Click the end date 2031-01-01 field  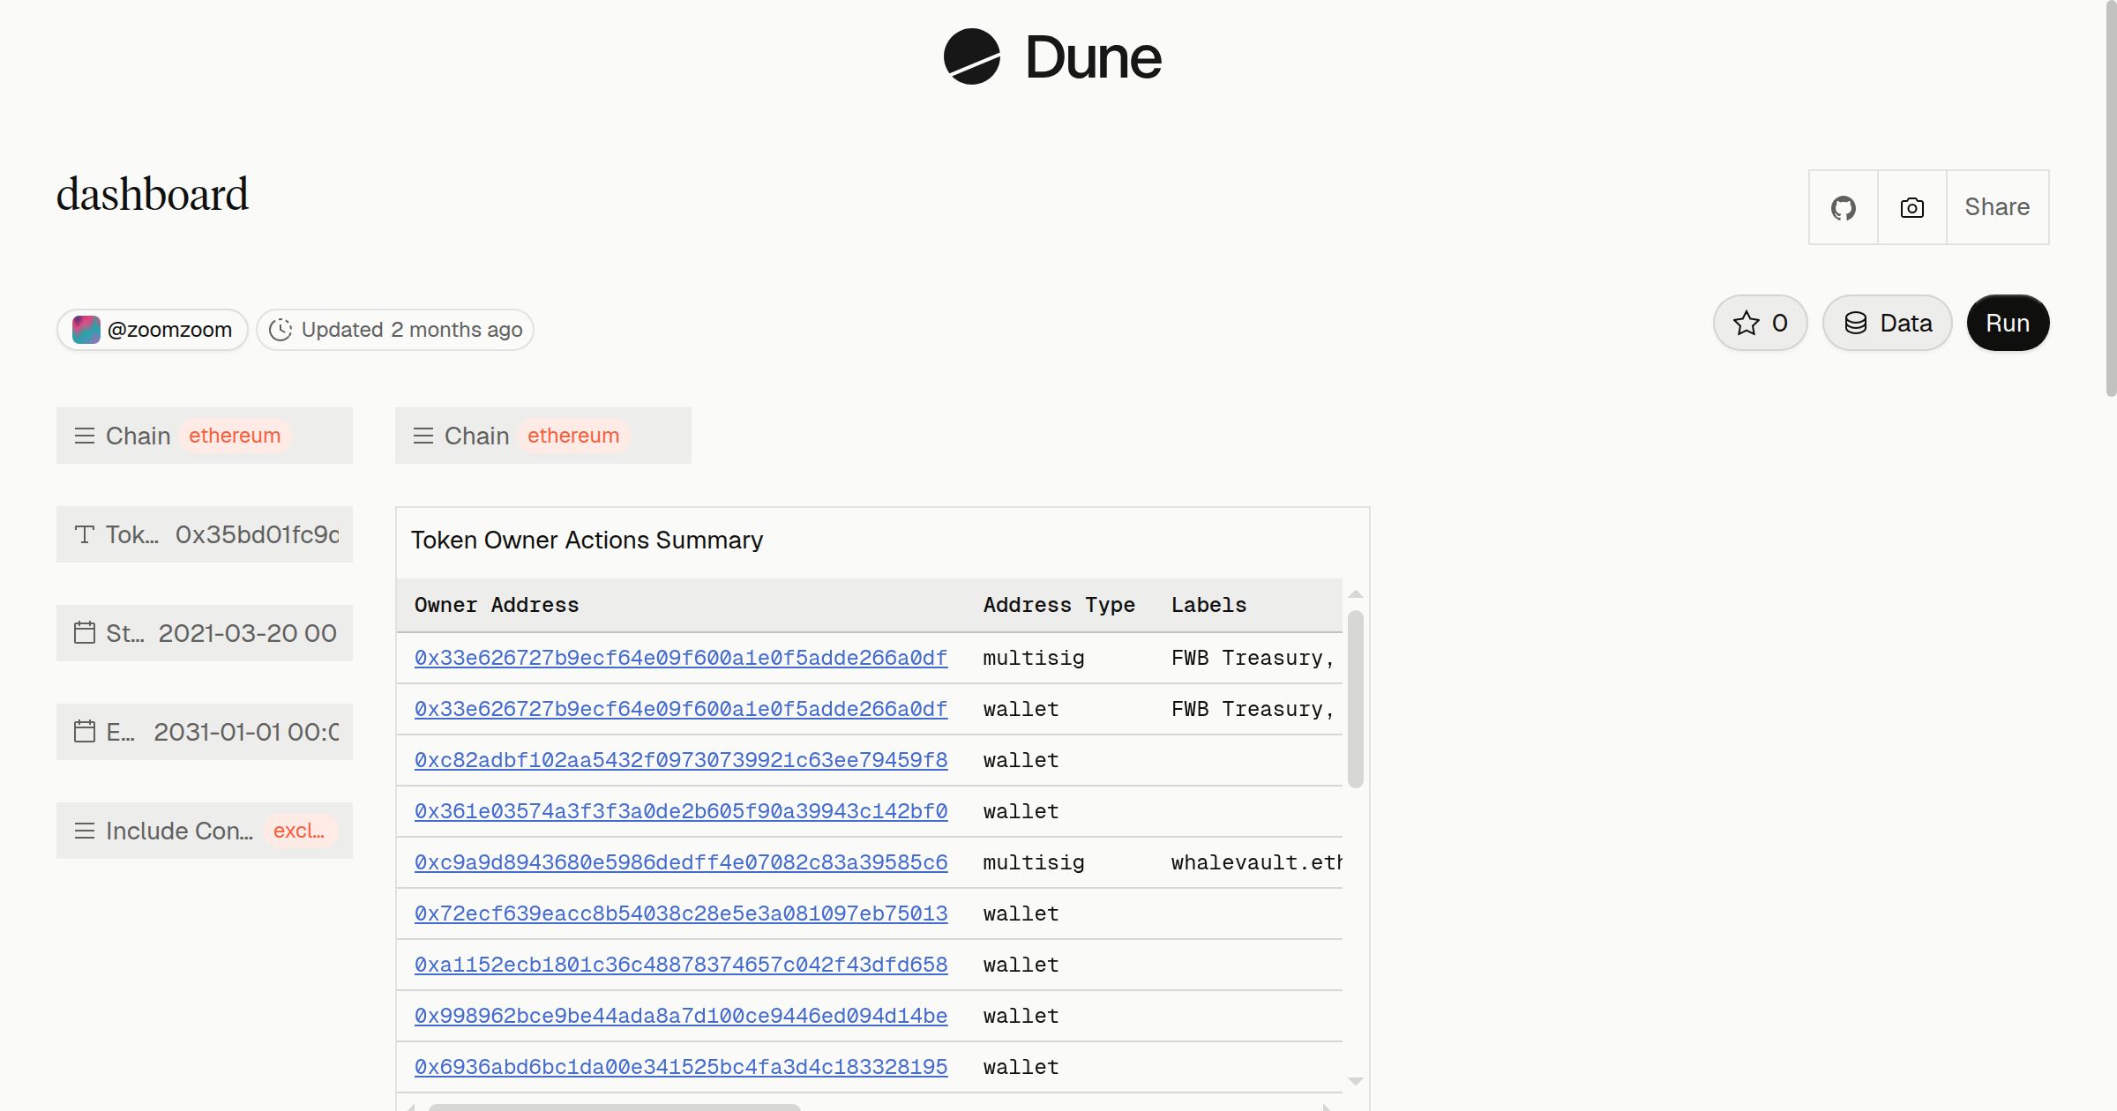[205, 732]
